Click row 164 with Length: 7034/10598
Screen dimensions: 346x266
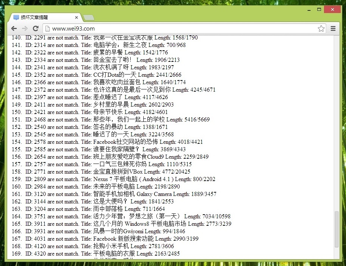(x=121, y=216)
